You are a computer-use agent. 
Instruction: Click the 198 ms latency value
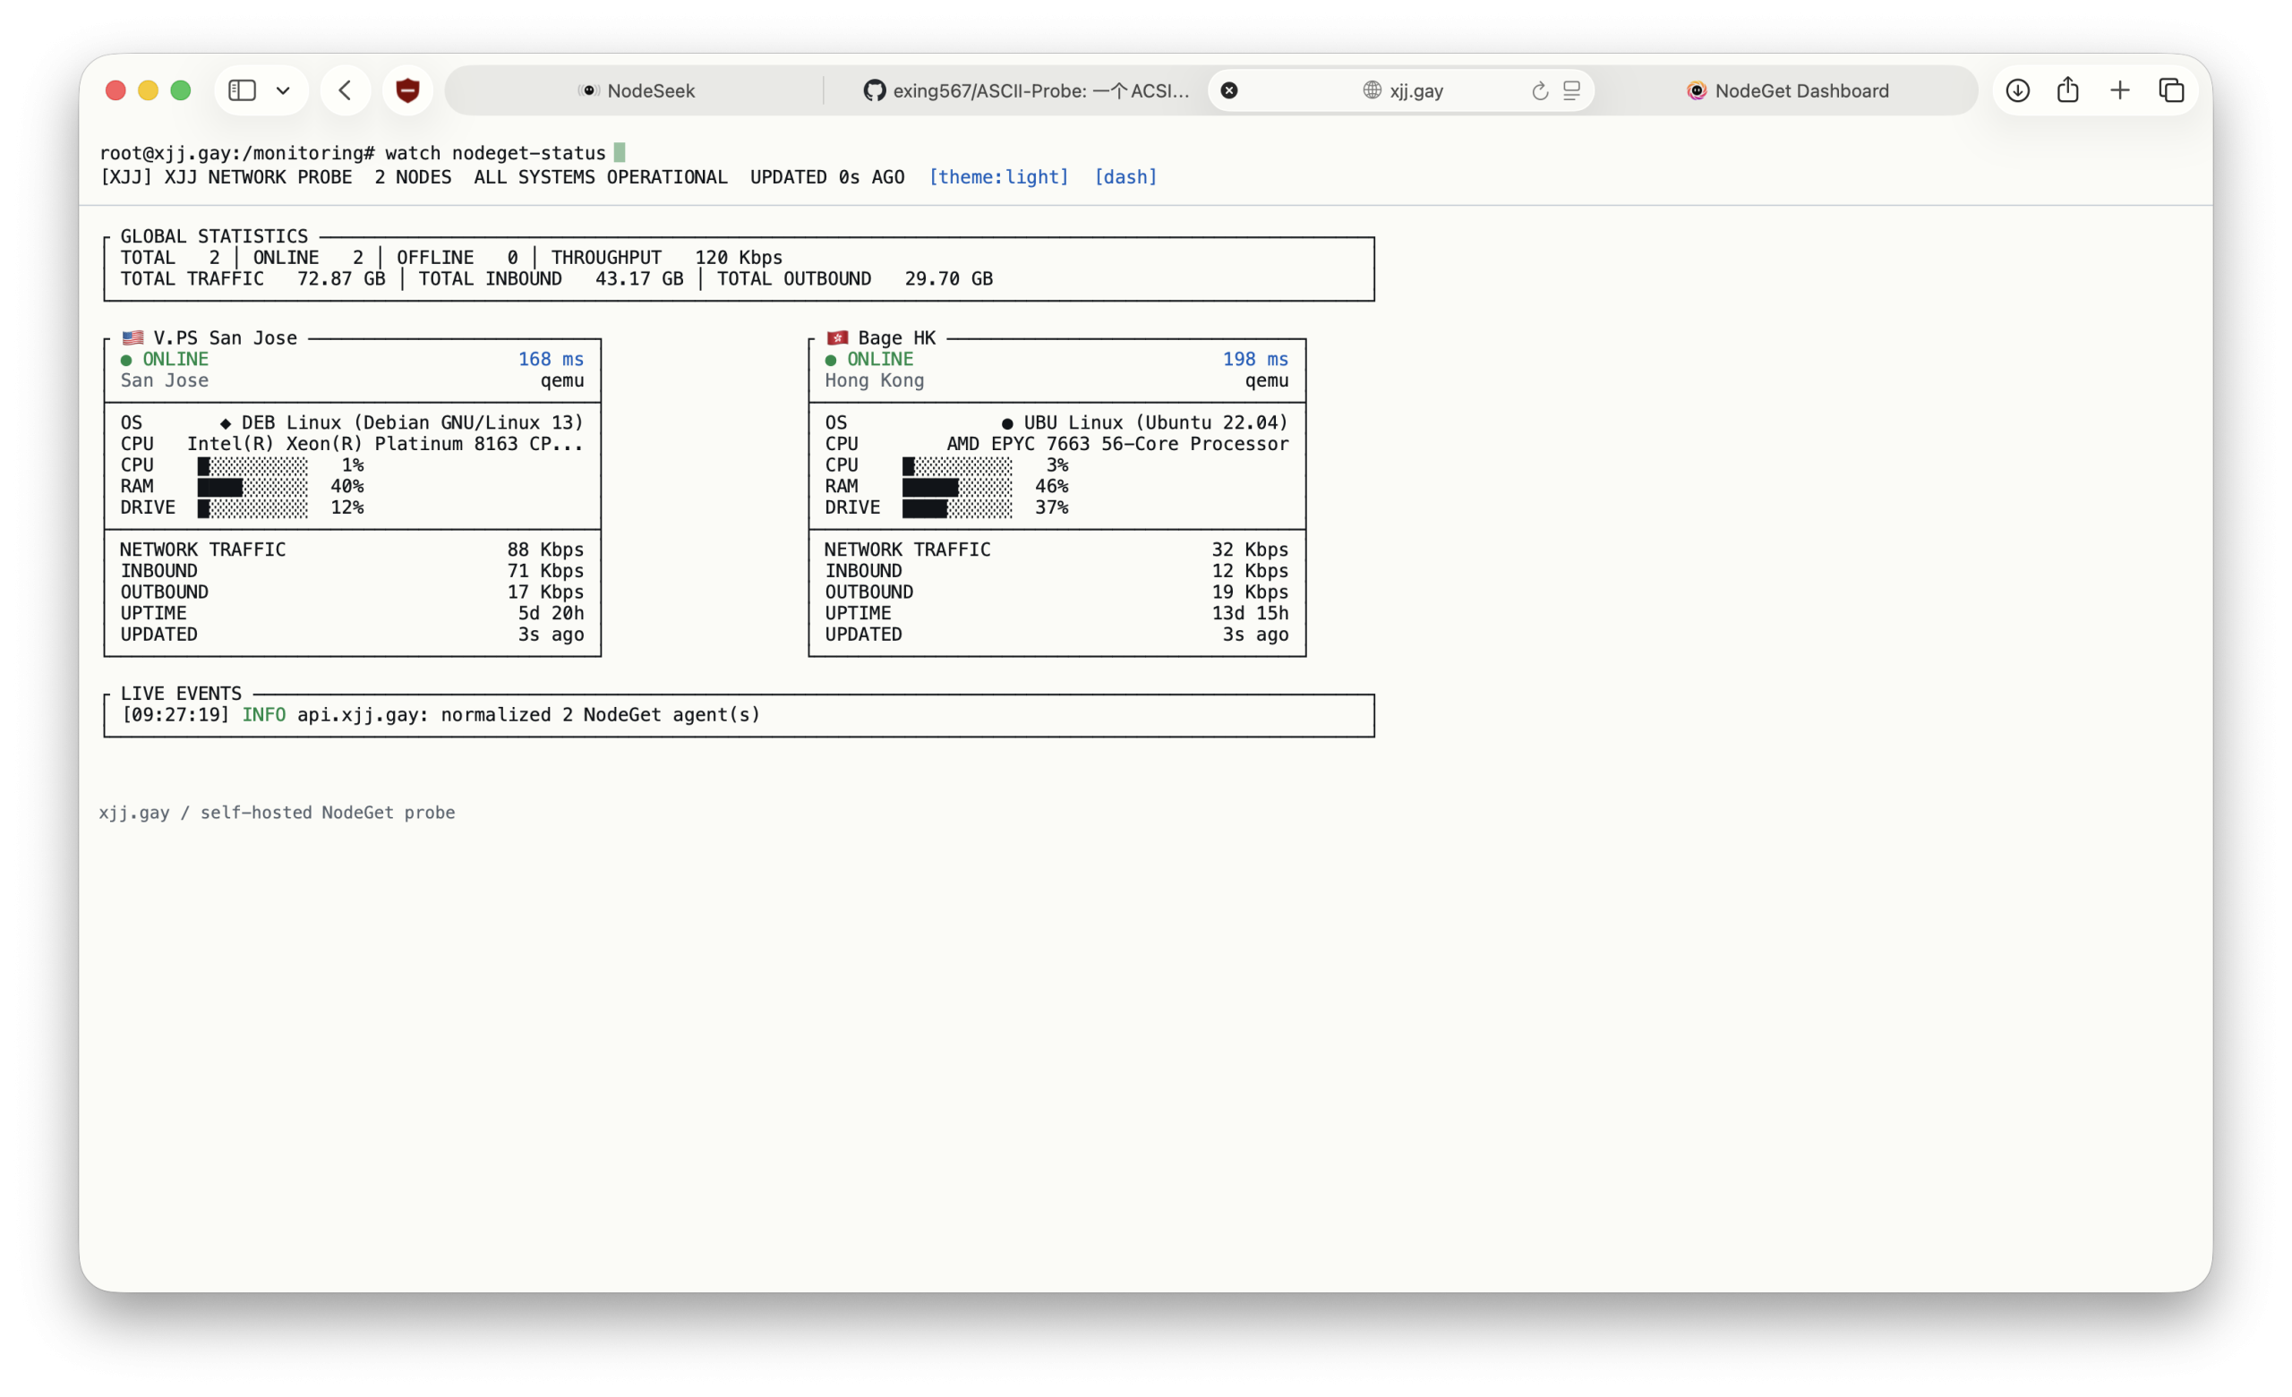point(1255,359)
